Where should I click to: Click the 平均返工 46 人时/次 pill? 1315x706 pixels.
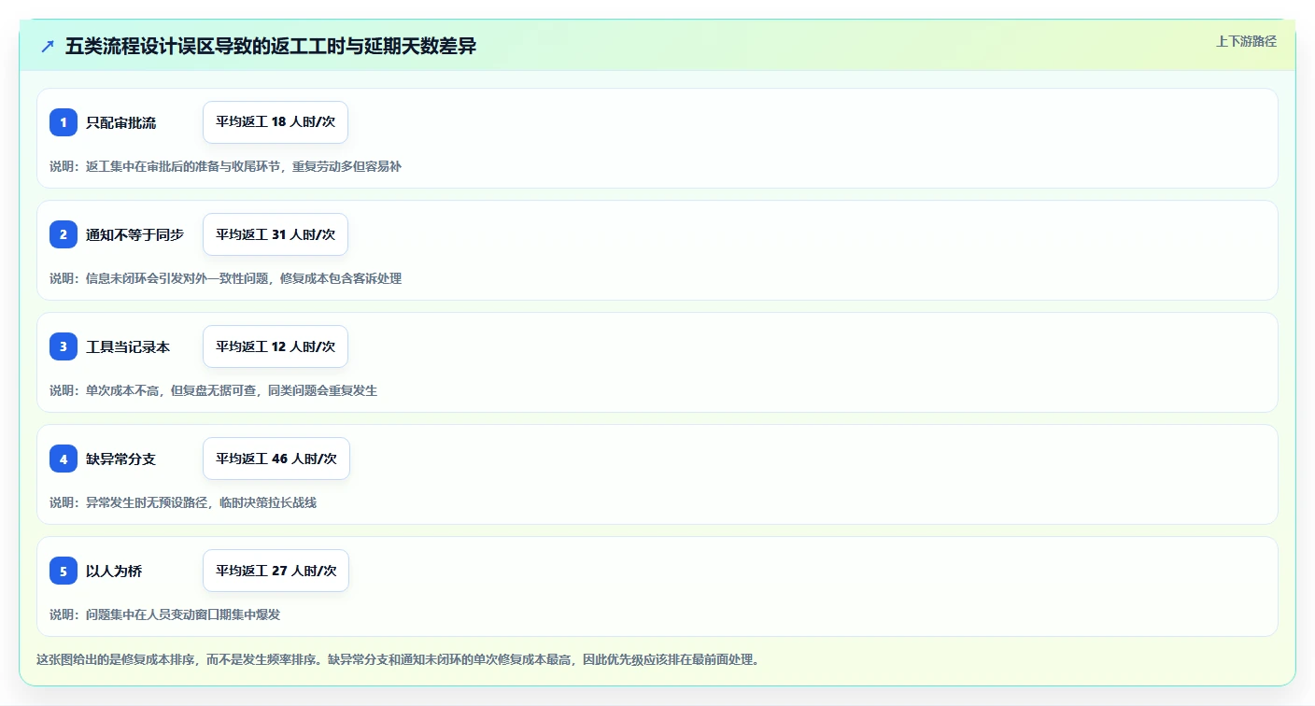point(276,459)
